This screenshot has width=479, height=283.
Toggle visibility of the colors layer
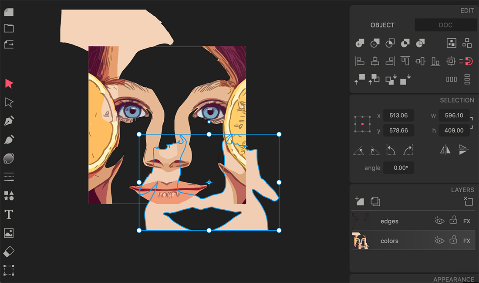(x=439, y=241)
